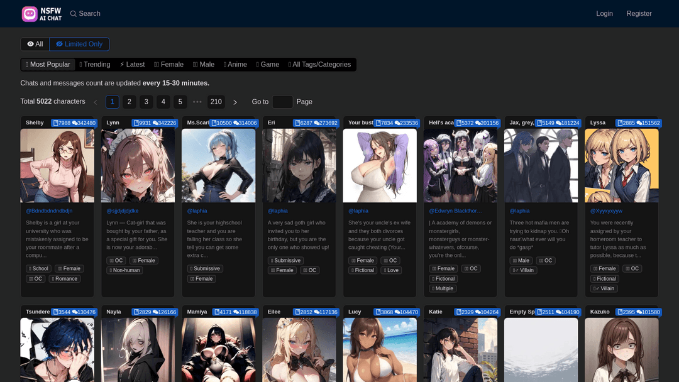Click Hell's aca 201156 messages icon
The height and width of the screenshot is (382, 679).
tap(478, 123)
